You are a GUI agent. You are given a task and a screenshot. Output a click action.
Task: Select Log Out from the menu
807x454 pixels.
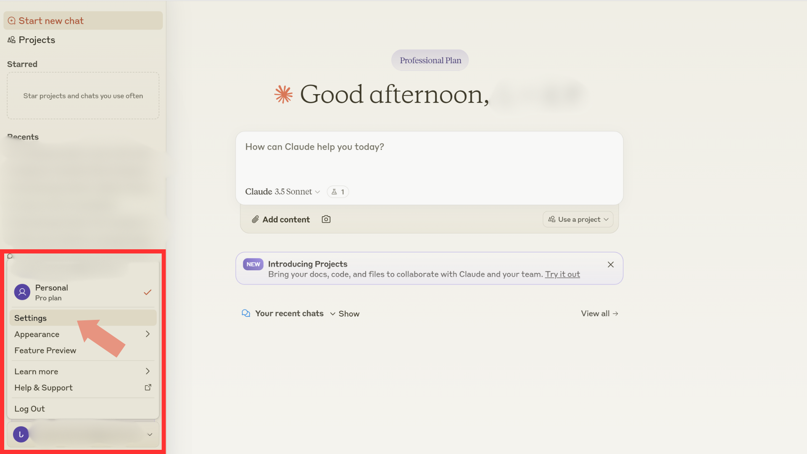click(x=29, y=409)
